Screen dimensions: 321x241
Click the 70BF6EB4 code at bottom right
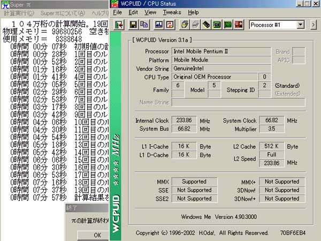(x=293, y=233)
